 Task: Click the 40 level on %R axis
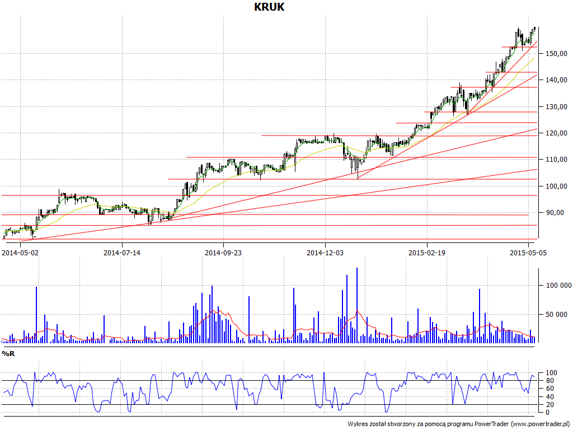click(549, 397)
